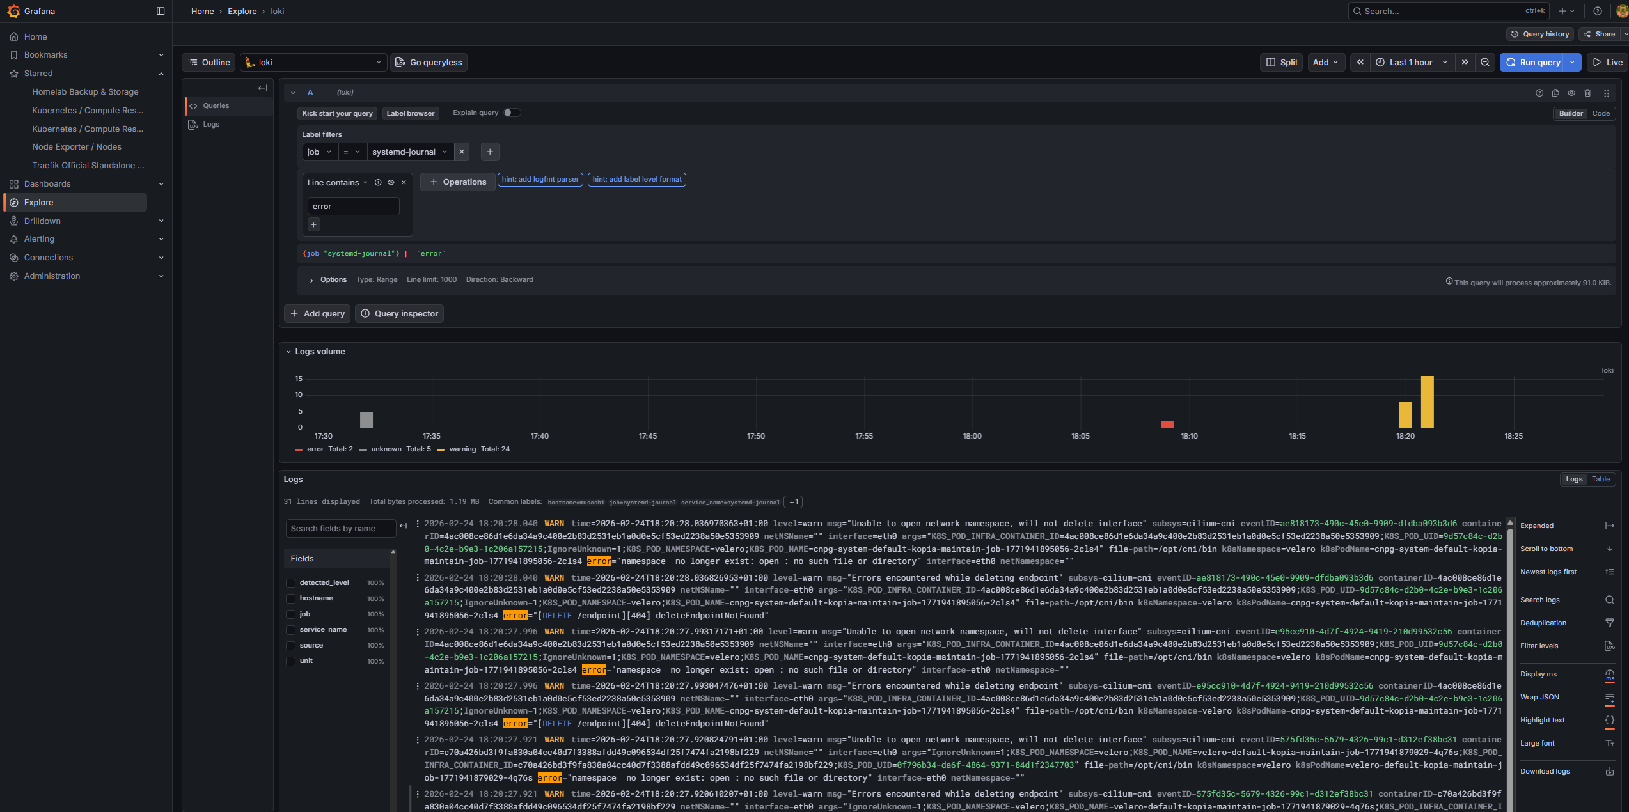The height and width of the screenshot is (812, 1629).
Task: Check the hostname field checkbox
Action: [x=291, y=598]
